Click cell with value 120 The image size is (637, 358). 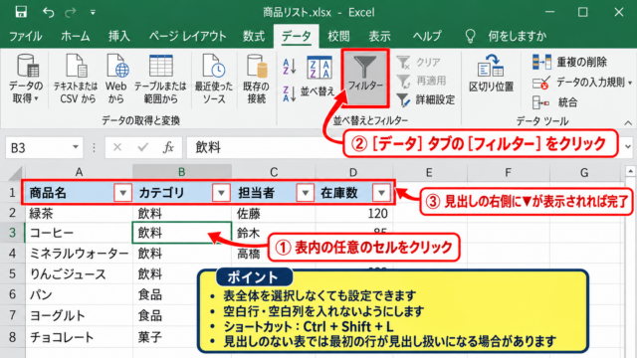click(x=354, y=213)
